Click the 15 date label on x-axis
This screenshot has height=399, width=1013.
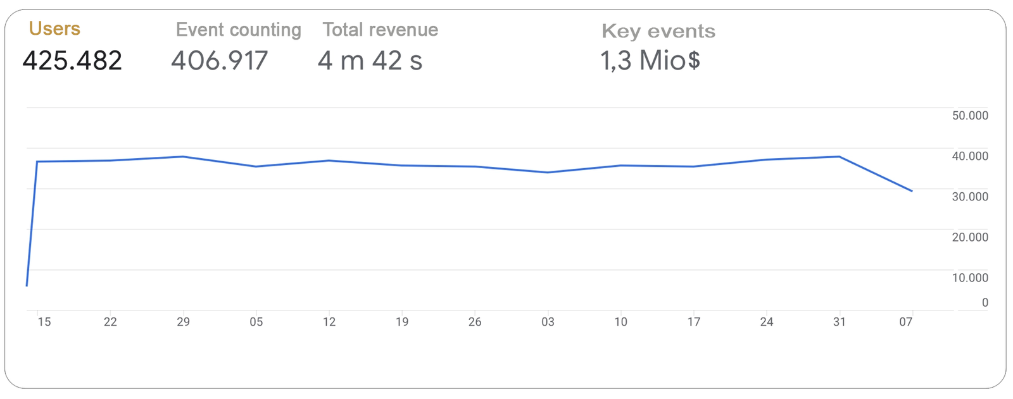coord(44,322)
